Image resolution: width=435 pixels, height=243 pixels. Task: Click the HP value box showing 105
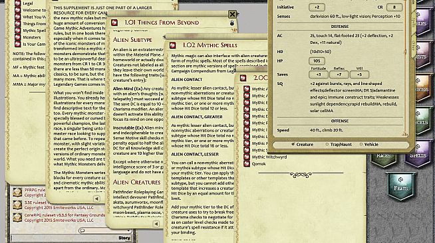click(317, 61)
